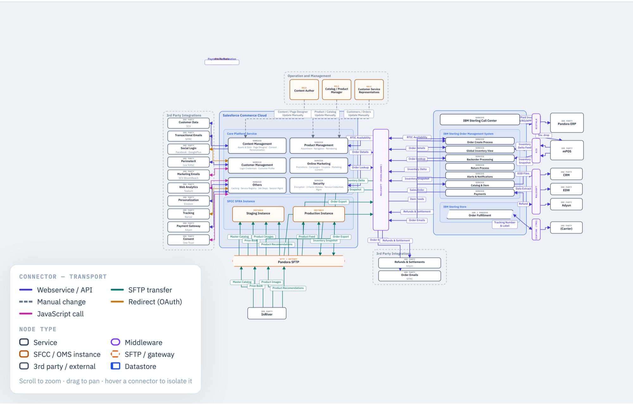633x404 pixels.
Task: Select the (Carrier) node
Action: 566,227
